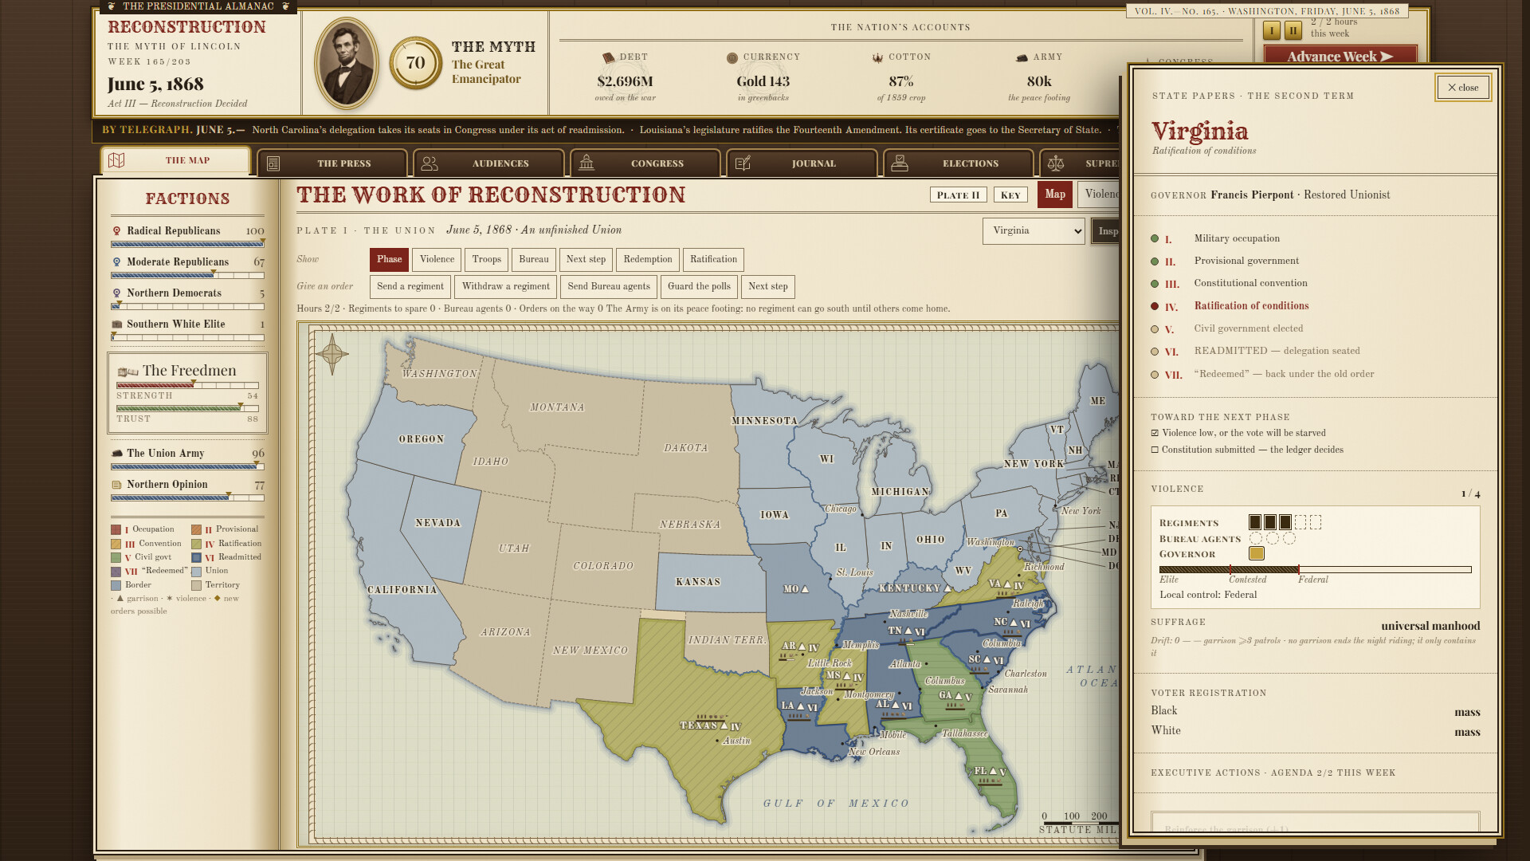This screenshot has width=1530, height=861.
Task: Click the Freedmen book icon
Action: (x=127, y=372)
